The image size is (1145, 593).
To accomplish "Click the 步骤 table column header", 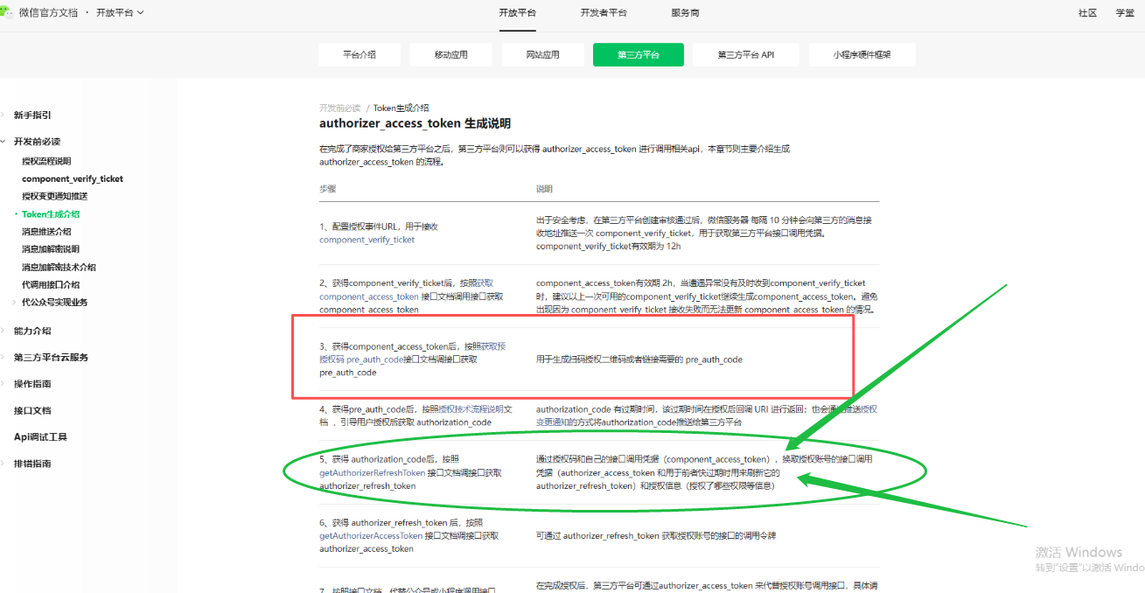I will [328, 189].
